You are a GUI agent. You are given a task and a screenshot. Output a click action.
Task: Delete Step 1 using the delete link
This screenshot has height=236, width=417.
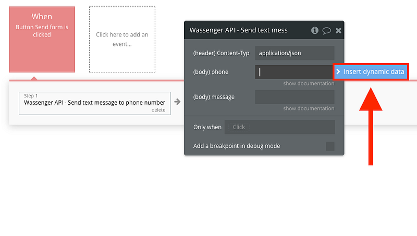pos(158,110)
